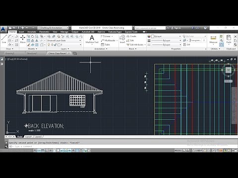
Task: Open the current layer 0 dropdown
Action: pos(64,44)
